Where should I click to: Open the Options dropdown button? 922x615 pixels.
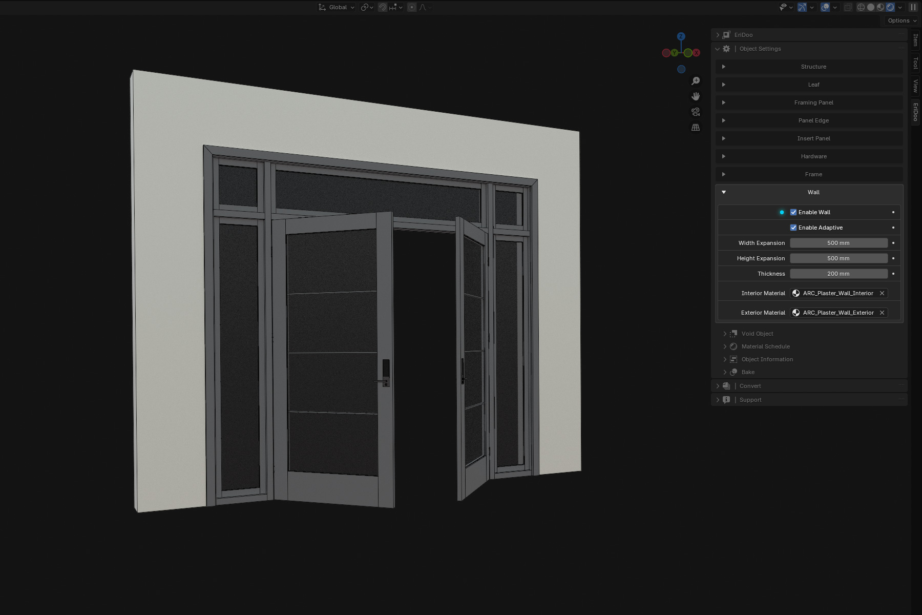coord(902,20)
